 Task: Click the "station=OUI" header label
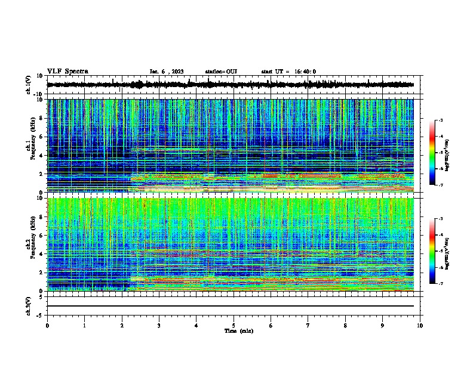pyautogui.click(x=221, y=72)
